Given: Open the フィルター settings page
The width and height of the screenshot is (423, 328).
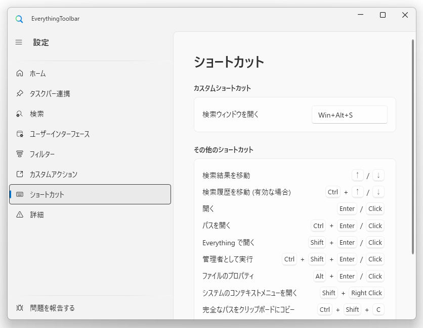Looking at the screenshot, I should point(90,154).
